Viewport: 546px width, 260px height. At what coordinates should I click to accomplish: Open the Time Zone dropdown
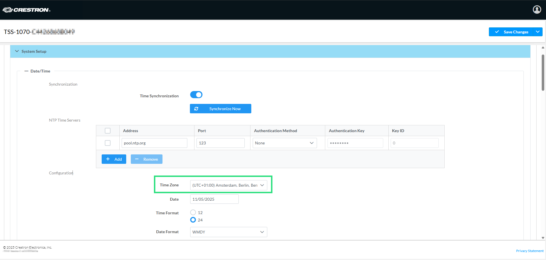[228, 185]
